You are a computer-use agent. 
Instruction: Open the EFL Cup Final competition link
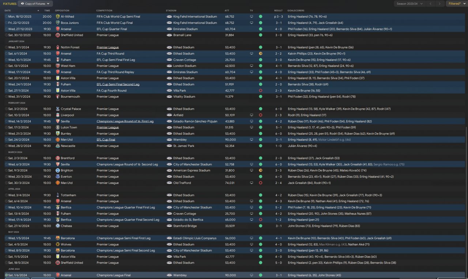coord(106,140)
